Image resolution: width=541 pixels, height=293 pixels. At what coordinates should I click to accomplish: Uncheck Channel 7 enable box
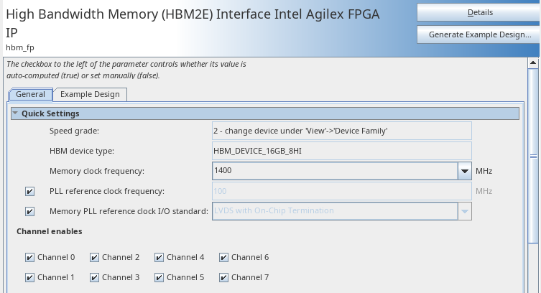[223, 277]
